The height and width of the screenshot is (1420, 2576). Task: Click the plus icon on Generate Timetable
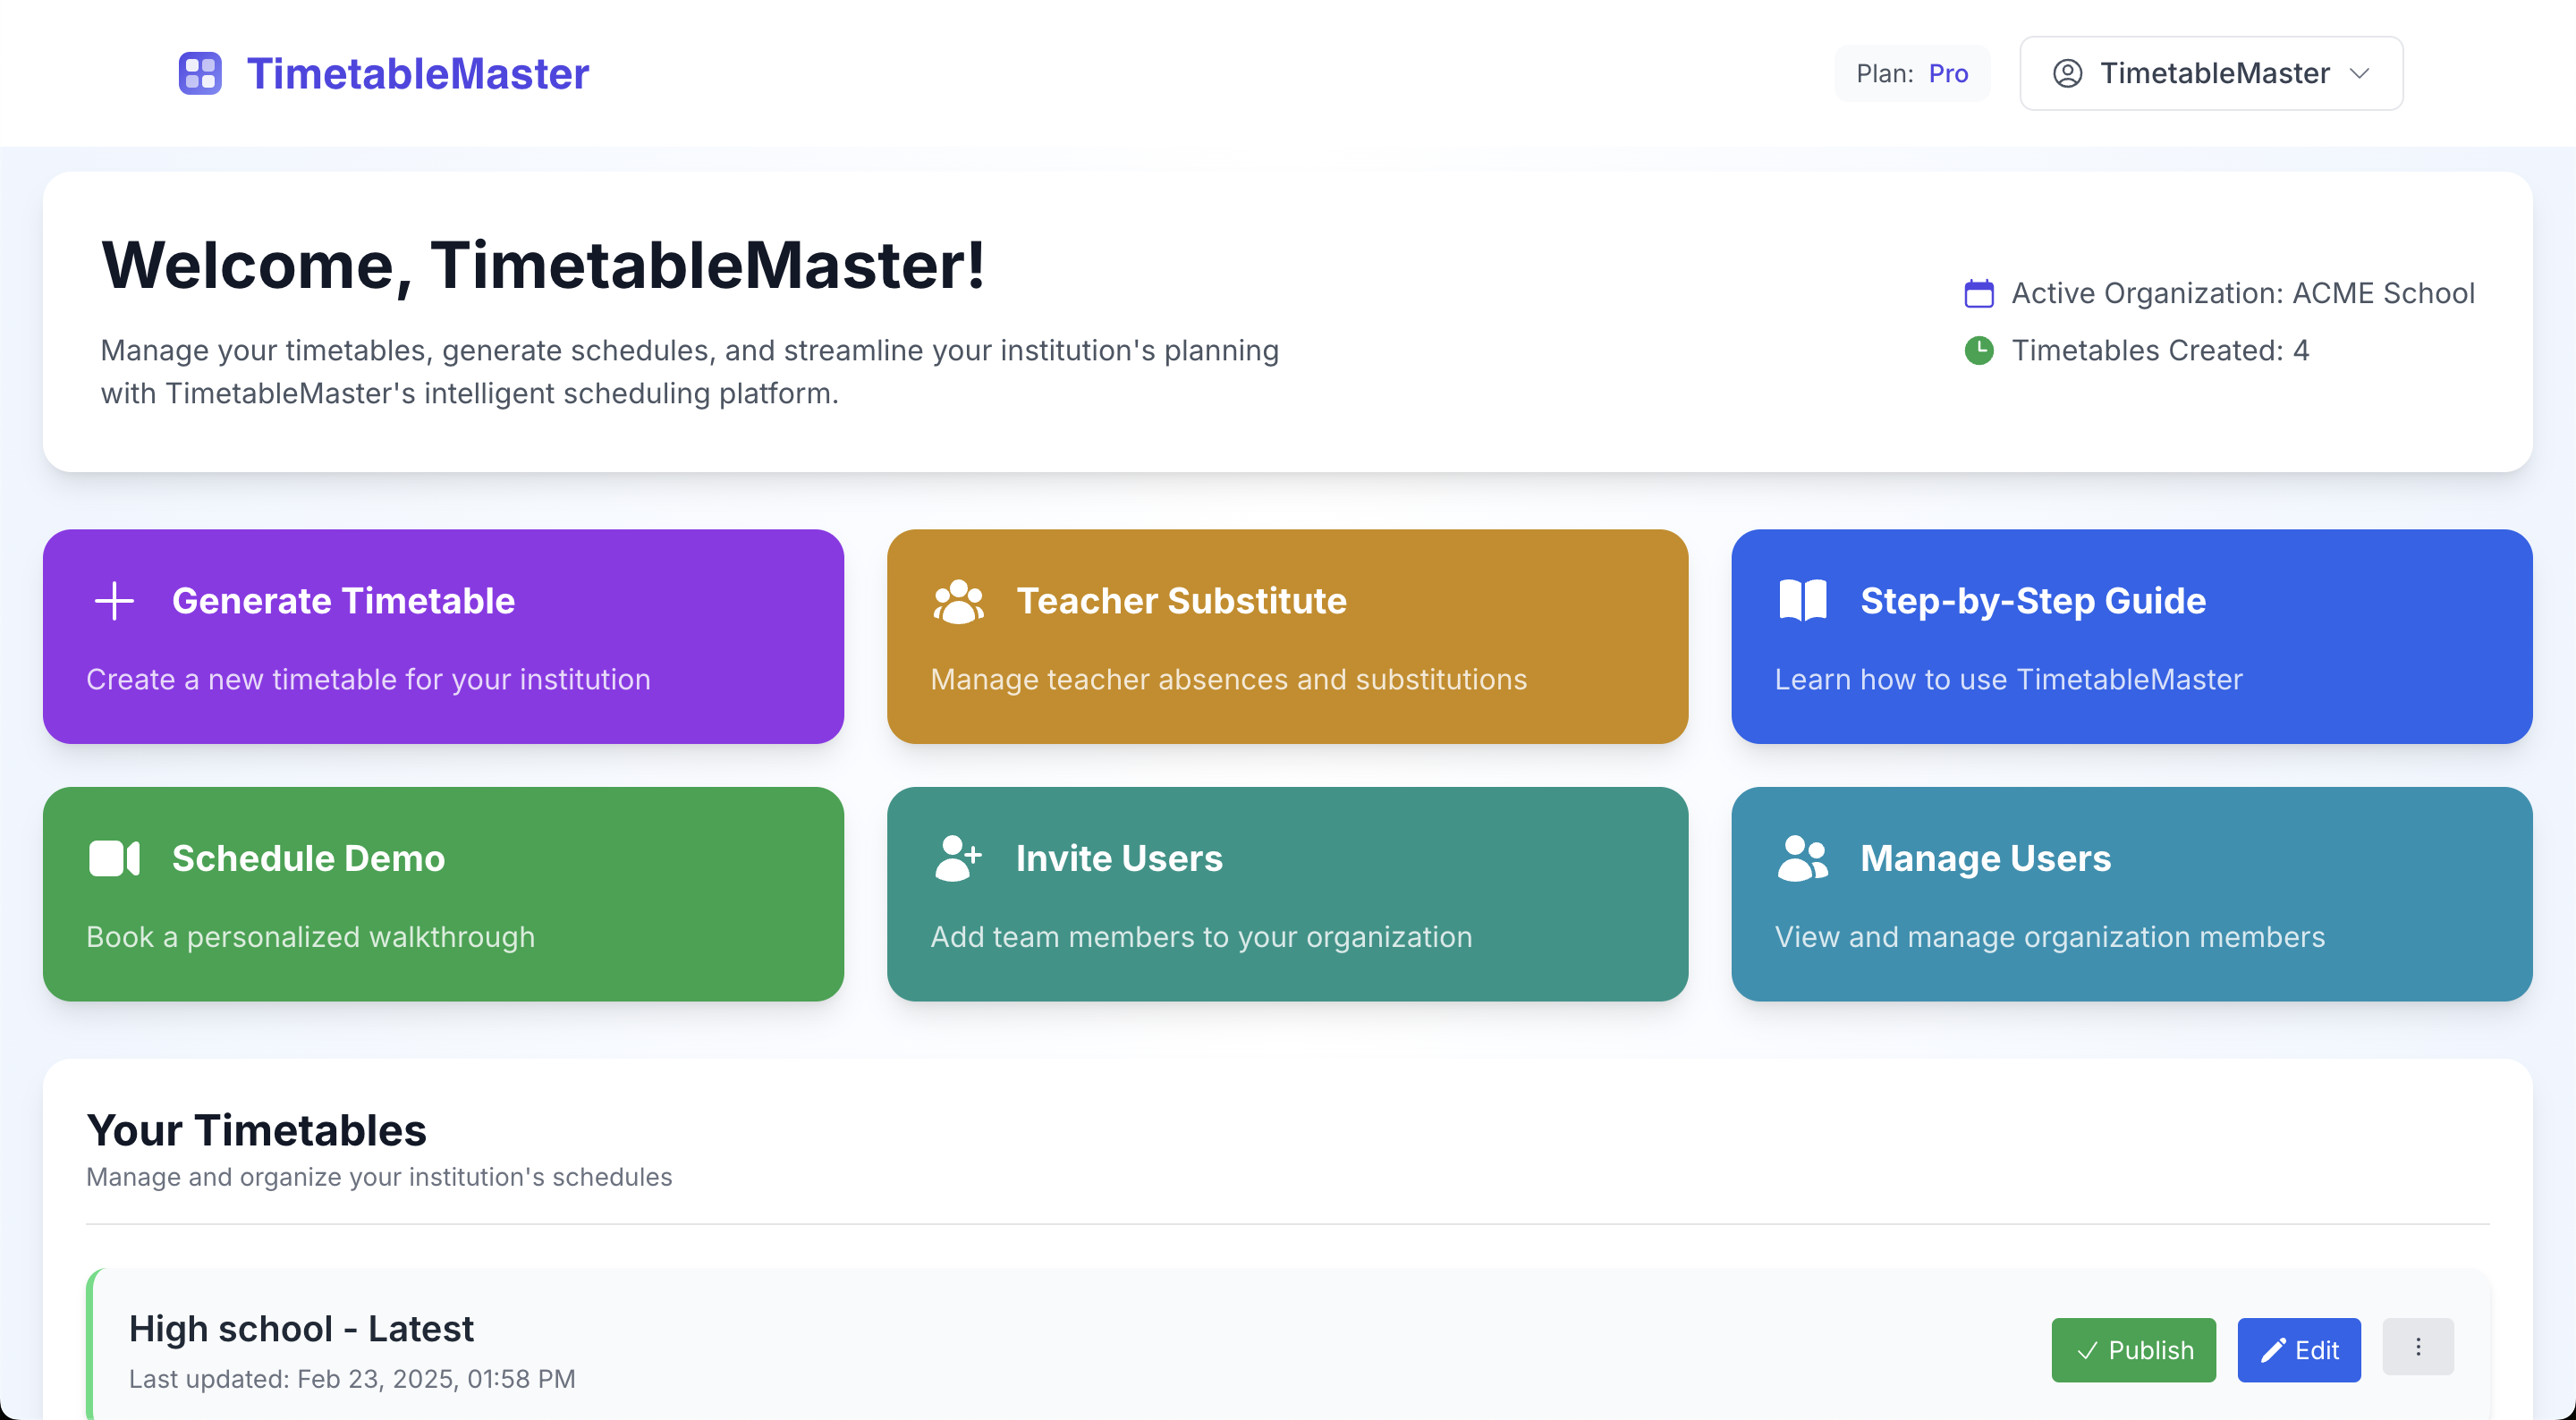(114, 601)
